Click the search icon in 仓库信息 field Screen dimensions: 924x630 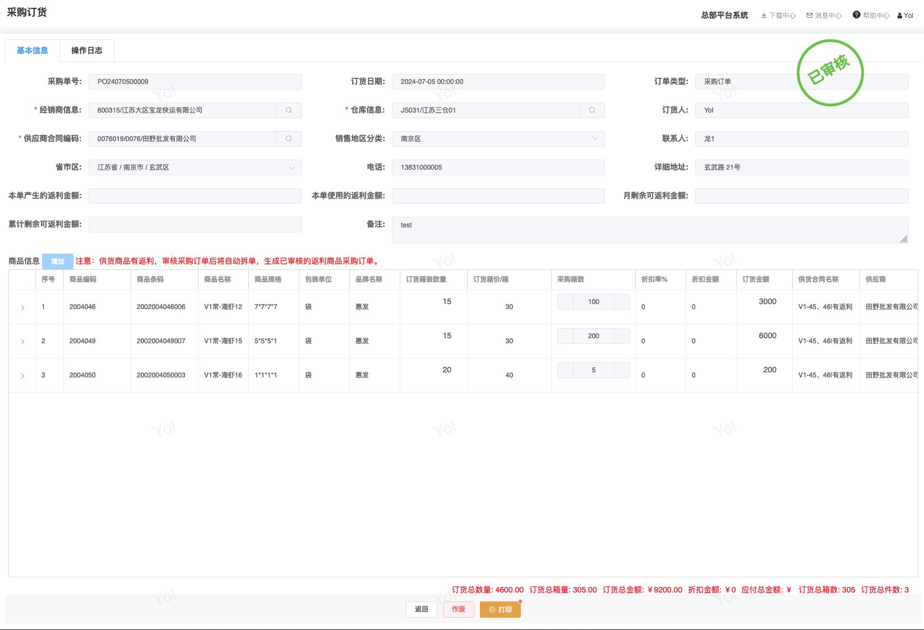point(592,110)
